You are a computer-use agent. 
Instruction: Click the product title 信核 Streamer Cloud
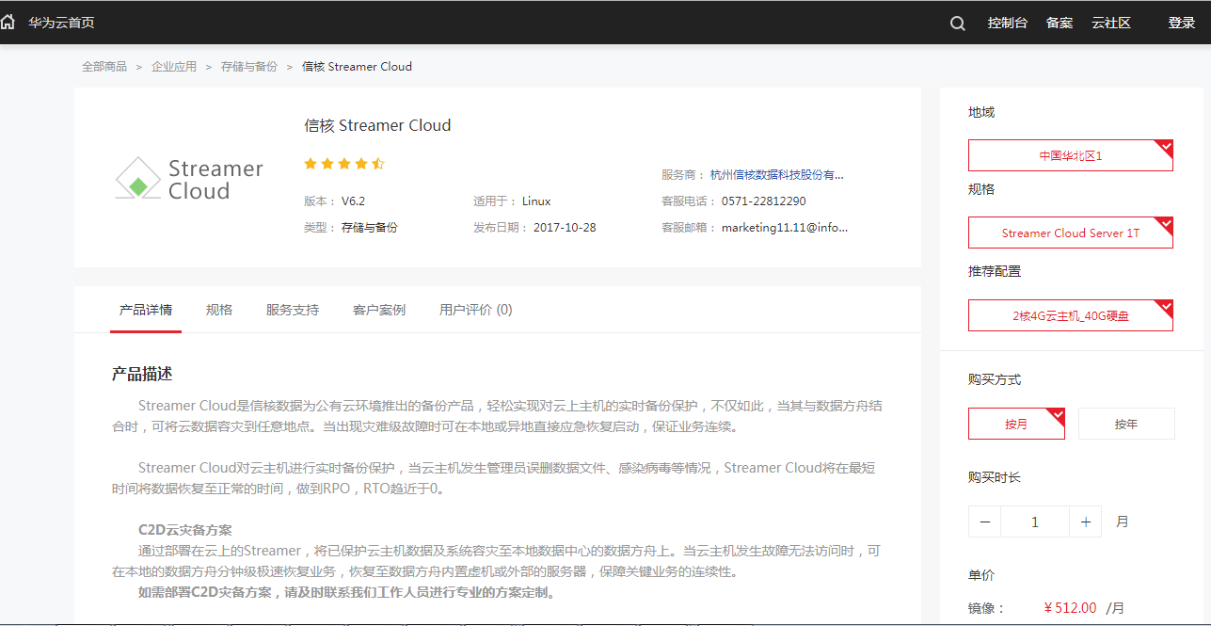(x=377, y=125)
